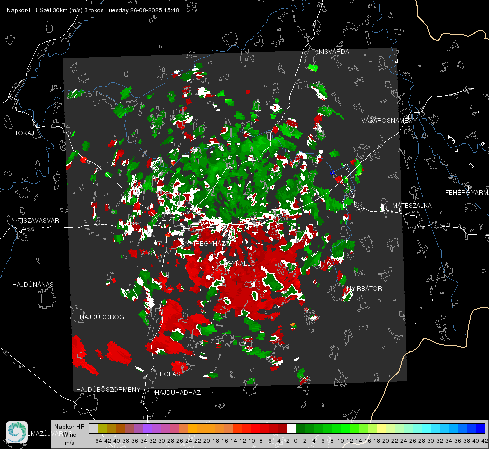Click the VÁSÁROSNAMÉNY city label
This screenshot has height=449, width=489.
(x=389, y=121)
